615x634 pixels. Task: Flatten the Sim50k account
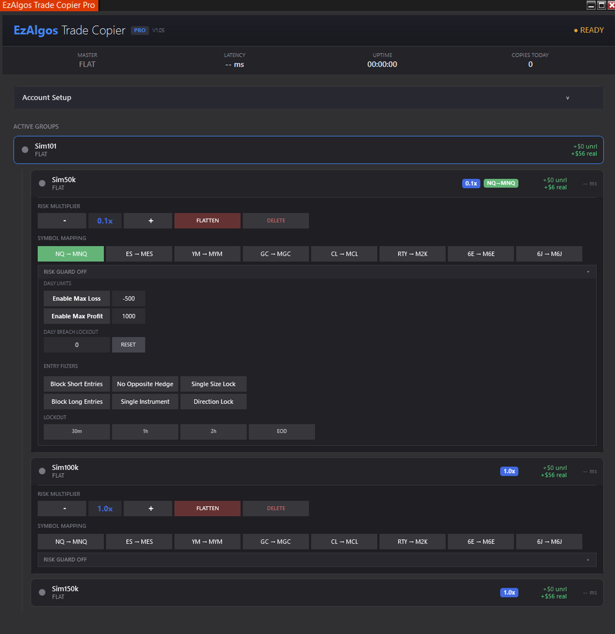tap(207, 221)
